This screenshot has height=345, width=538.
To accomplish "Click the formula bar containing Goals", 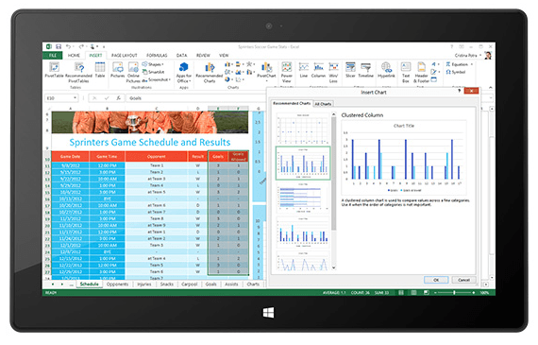I will [x=196, y=98].
